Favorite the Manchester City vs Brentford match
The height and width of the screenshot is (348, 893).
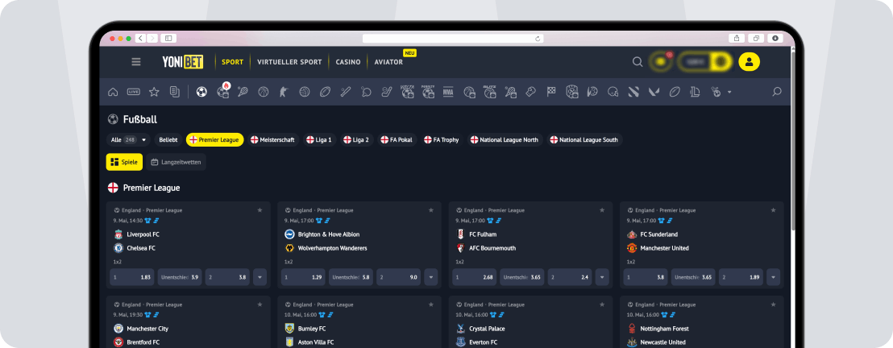[x=260, y=304]
